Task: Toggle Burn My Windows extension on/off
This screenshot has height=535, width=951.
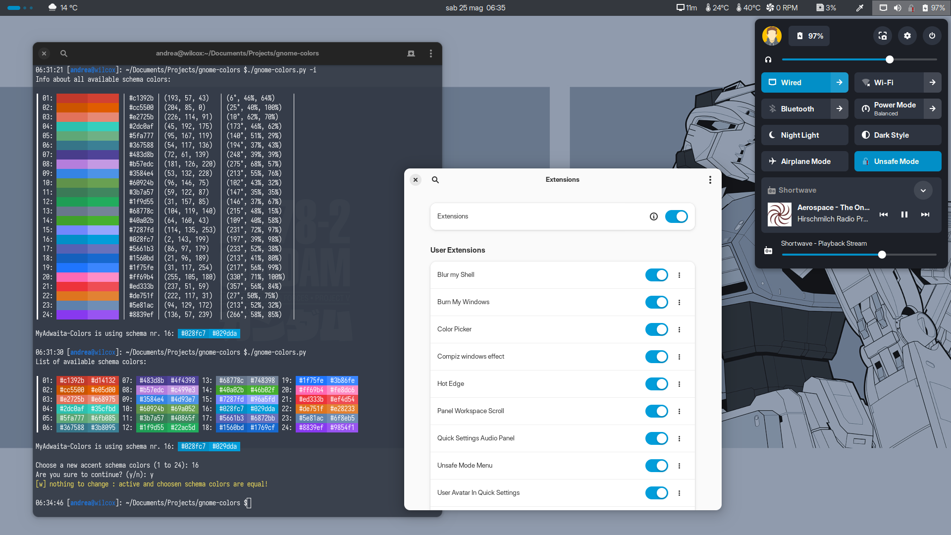Action: point(655,302)
